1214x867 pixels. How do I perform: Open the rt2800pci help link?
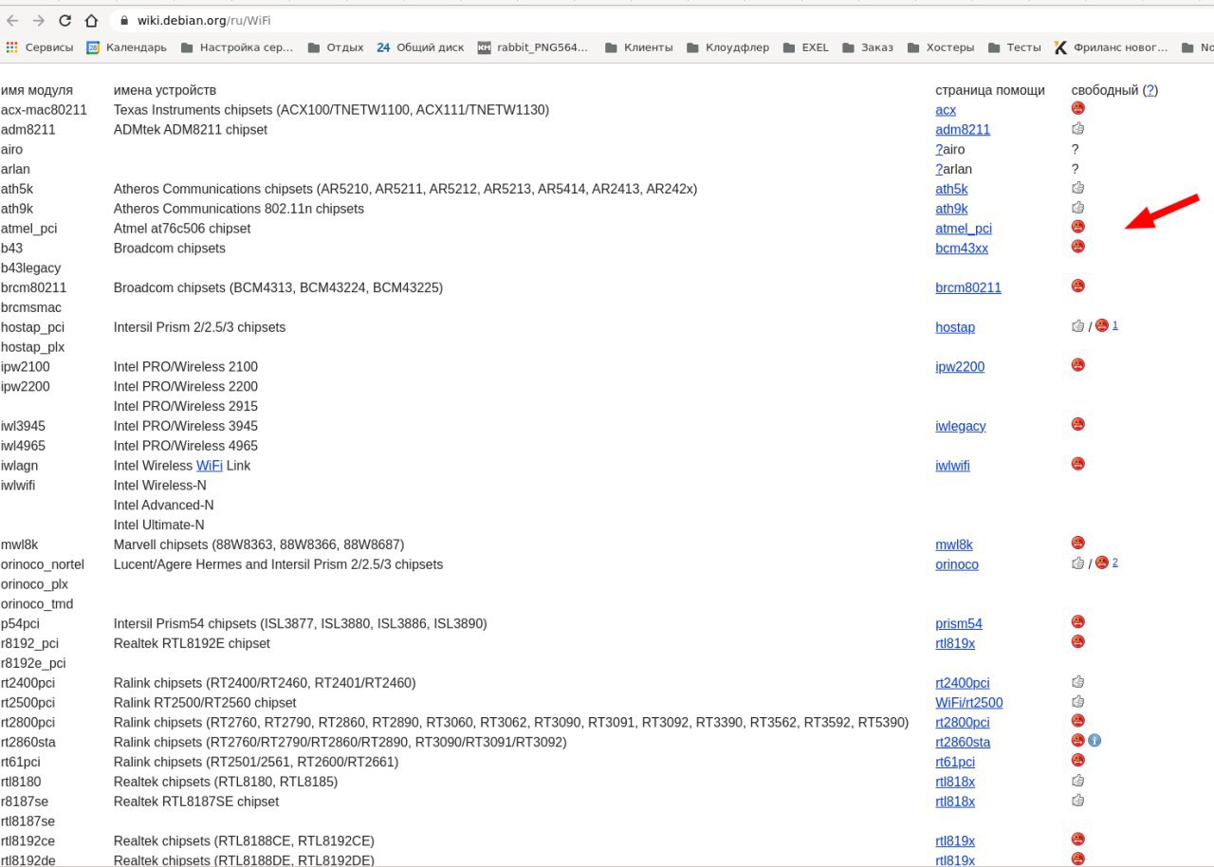(963, 723)
